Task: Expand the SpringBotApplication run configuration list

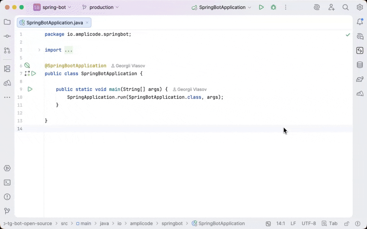Action: (249, 7)
